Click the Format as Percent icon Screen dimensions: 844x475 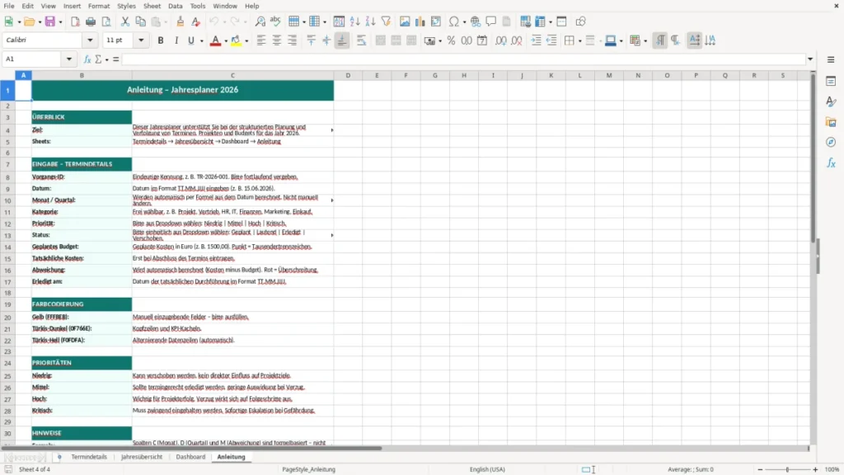point(451,40)
